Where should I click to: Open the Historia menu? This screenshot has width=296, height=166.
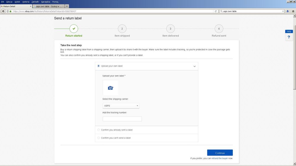coord(26,2)
